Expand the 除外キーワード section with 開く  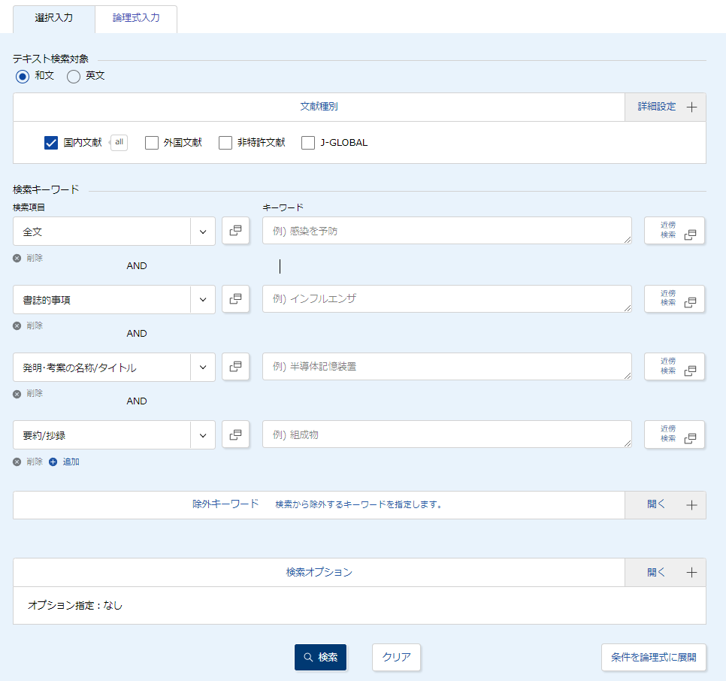click(665, 505)
